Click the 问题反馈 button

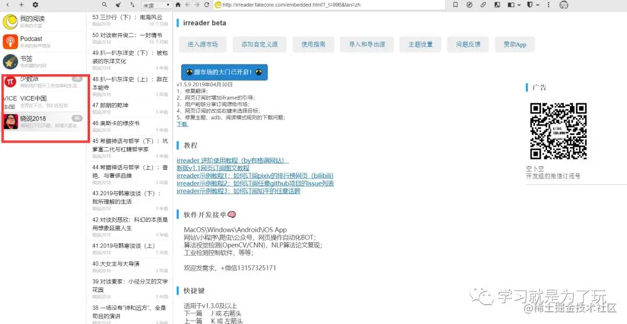click(469, 44)
